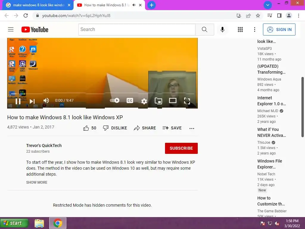This screenshot has height=229, width=305.
Task: Open the Chrome three-dot menu
Action: (298, 16)
